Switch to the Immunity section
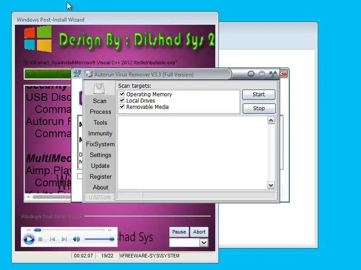The image size is (361, 270). 100,133
